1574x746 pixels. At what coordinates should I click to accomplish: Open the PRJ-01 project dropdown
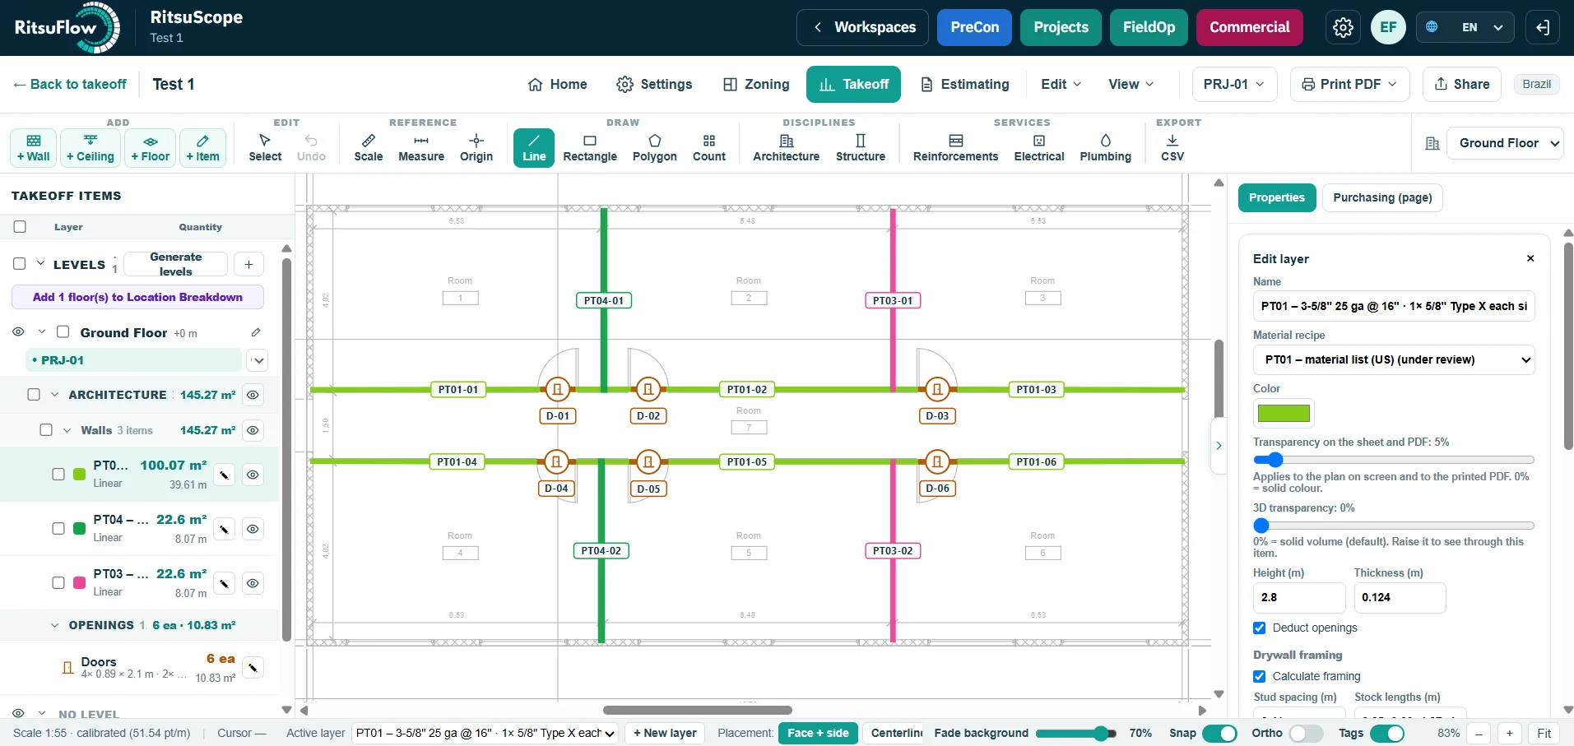(1234, 84)
